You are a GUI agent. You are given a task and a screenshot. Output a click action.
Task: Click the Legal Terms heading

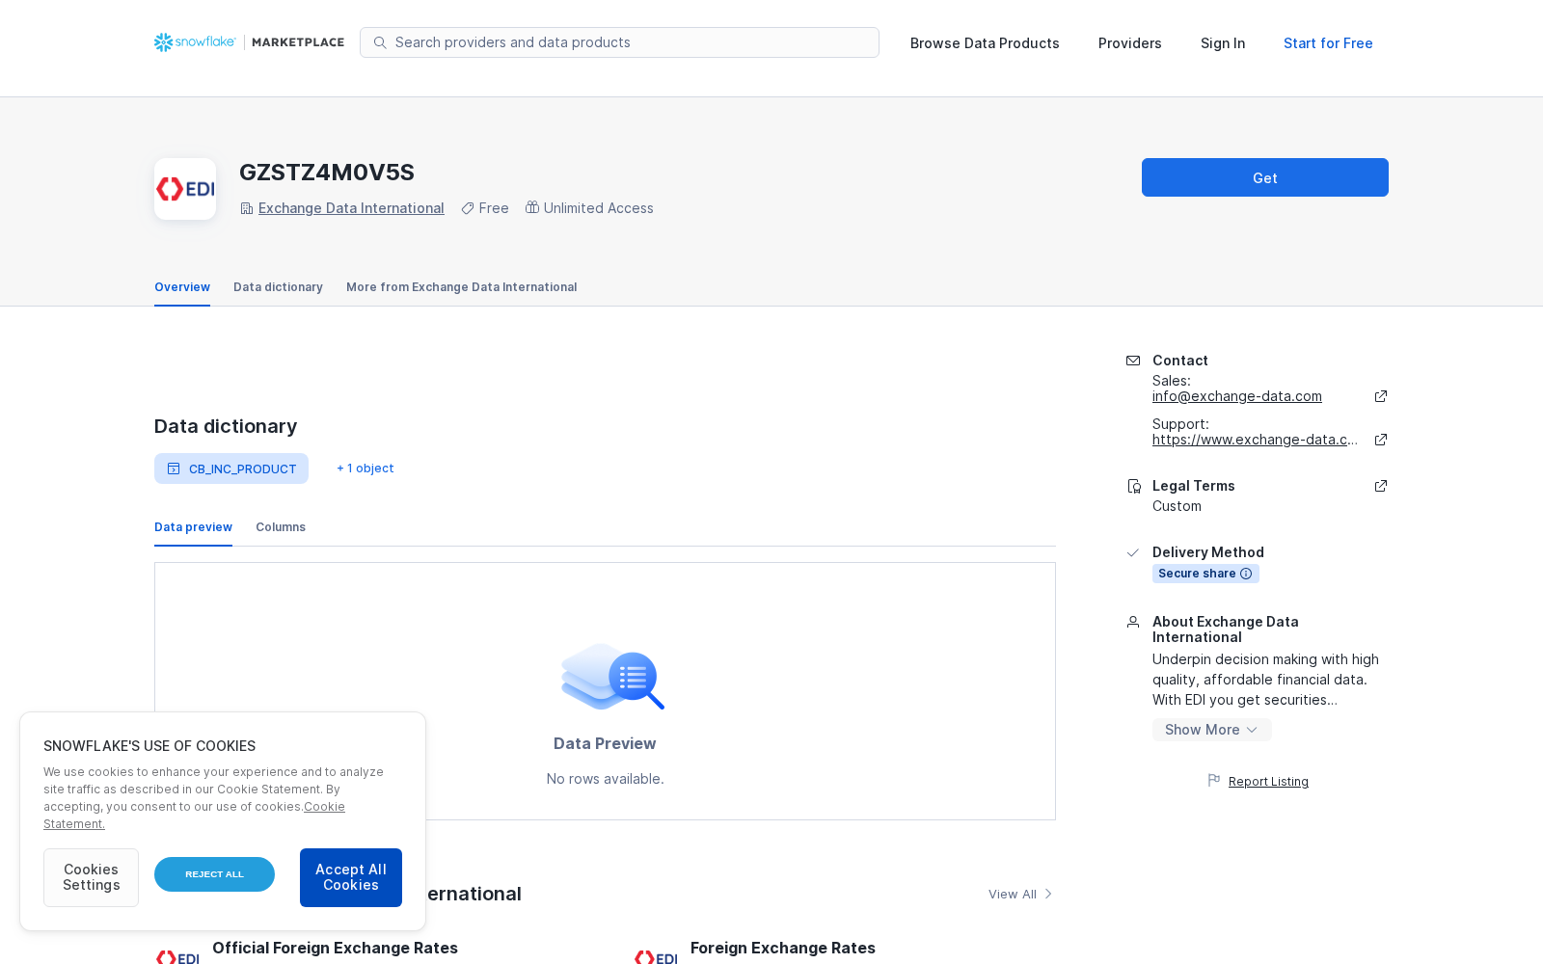pyautogui.click(x=1194, y=486)
